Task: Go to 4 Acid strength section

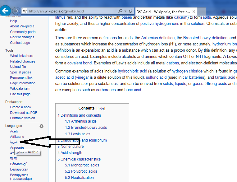Action: click(70, 153)
